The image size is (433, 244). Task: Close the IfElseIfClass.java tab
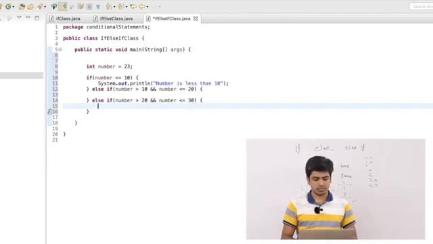click(x=196, y=18)
